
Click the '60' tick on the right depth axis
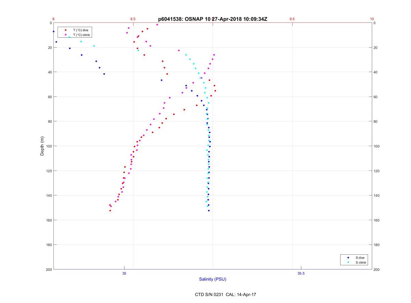[x=376, y=97]
